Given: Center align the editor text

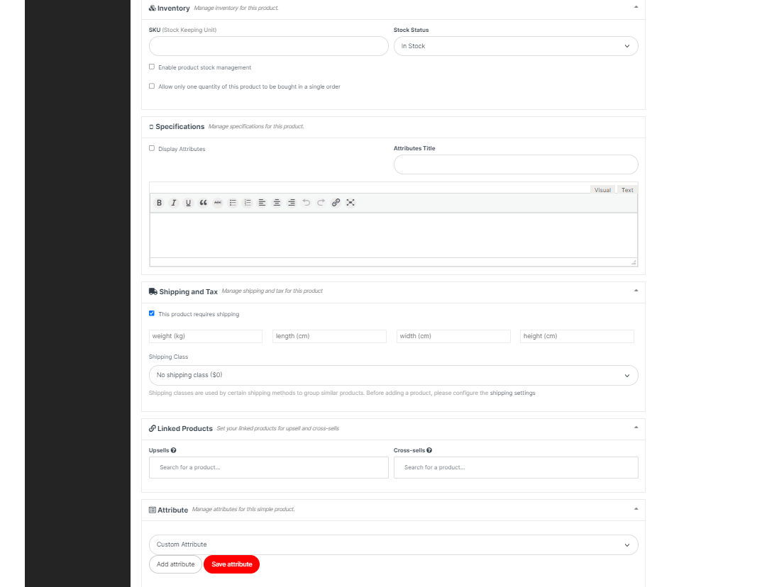Looking at the screenshot, I should pyautogui.click(x=277, y=203).
